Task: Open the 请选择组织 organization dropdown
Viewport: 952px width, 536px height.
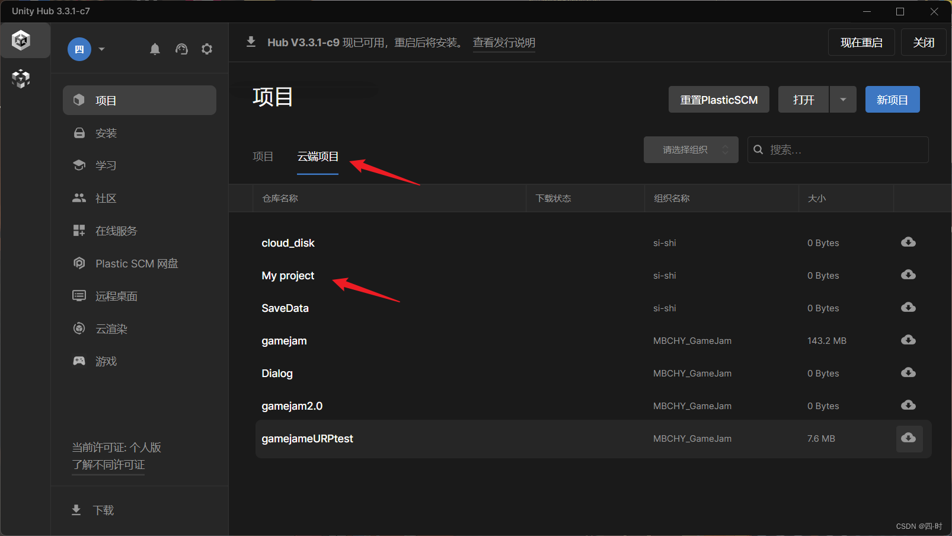Action: click(x=691, y=149)
